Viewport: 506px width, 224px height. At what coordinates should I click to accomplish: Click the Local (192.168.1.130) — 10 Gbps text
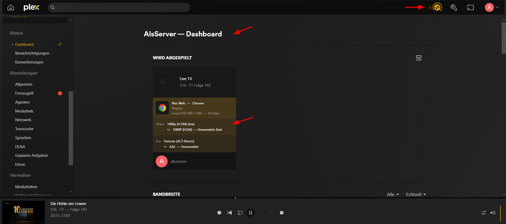(x=195, y=113)
